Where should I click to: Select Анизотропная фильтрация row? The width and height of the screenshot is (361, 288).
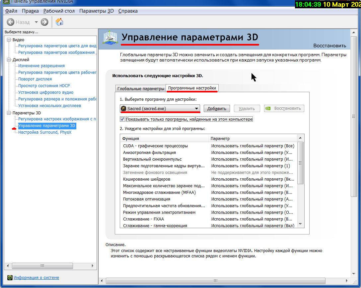(209, 153)
